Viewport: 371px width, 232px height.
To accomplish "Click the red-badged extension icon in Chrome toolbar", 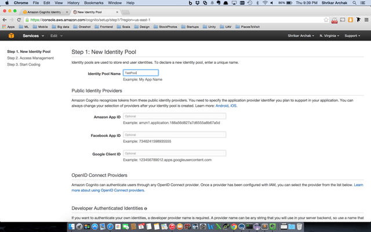I will [334, 20].
